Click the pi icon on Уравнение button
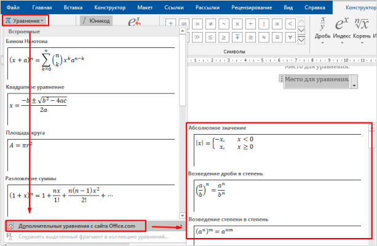Image resolution: width=377 pixels, height=246 pixels. tap(8, 21)
